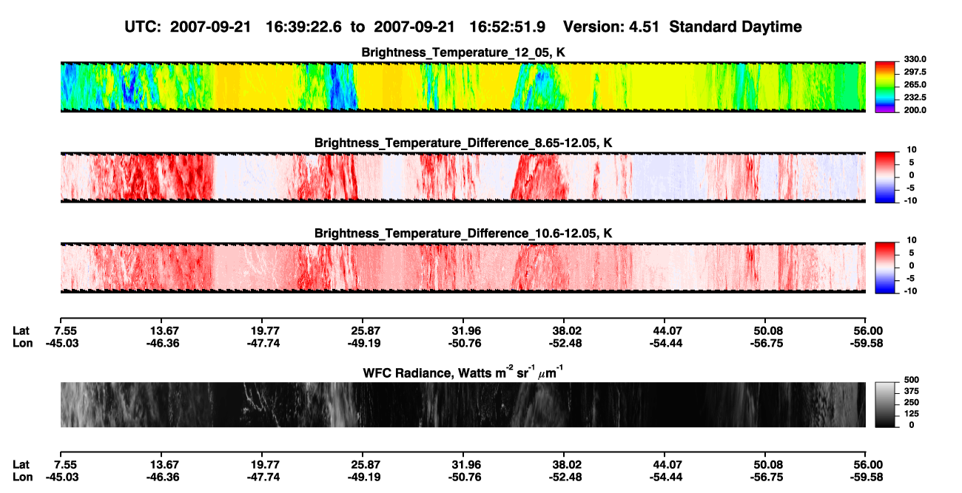Click latitude '7.55' on axis below WFC panel
The image size is (962, 493).
[x=65, y=464]
